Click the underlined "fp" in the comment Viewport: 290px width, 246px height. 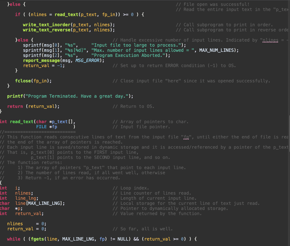click(x=186, y=137)
